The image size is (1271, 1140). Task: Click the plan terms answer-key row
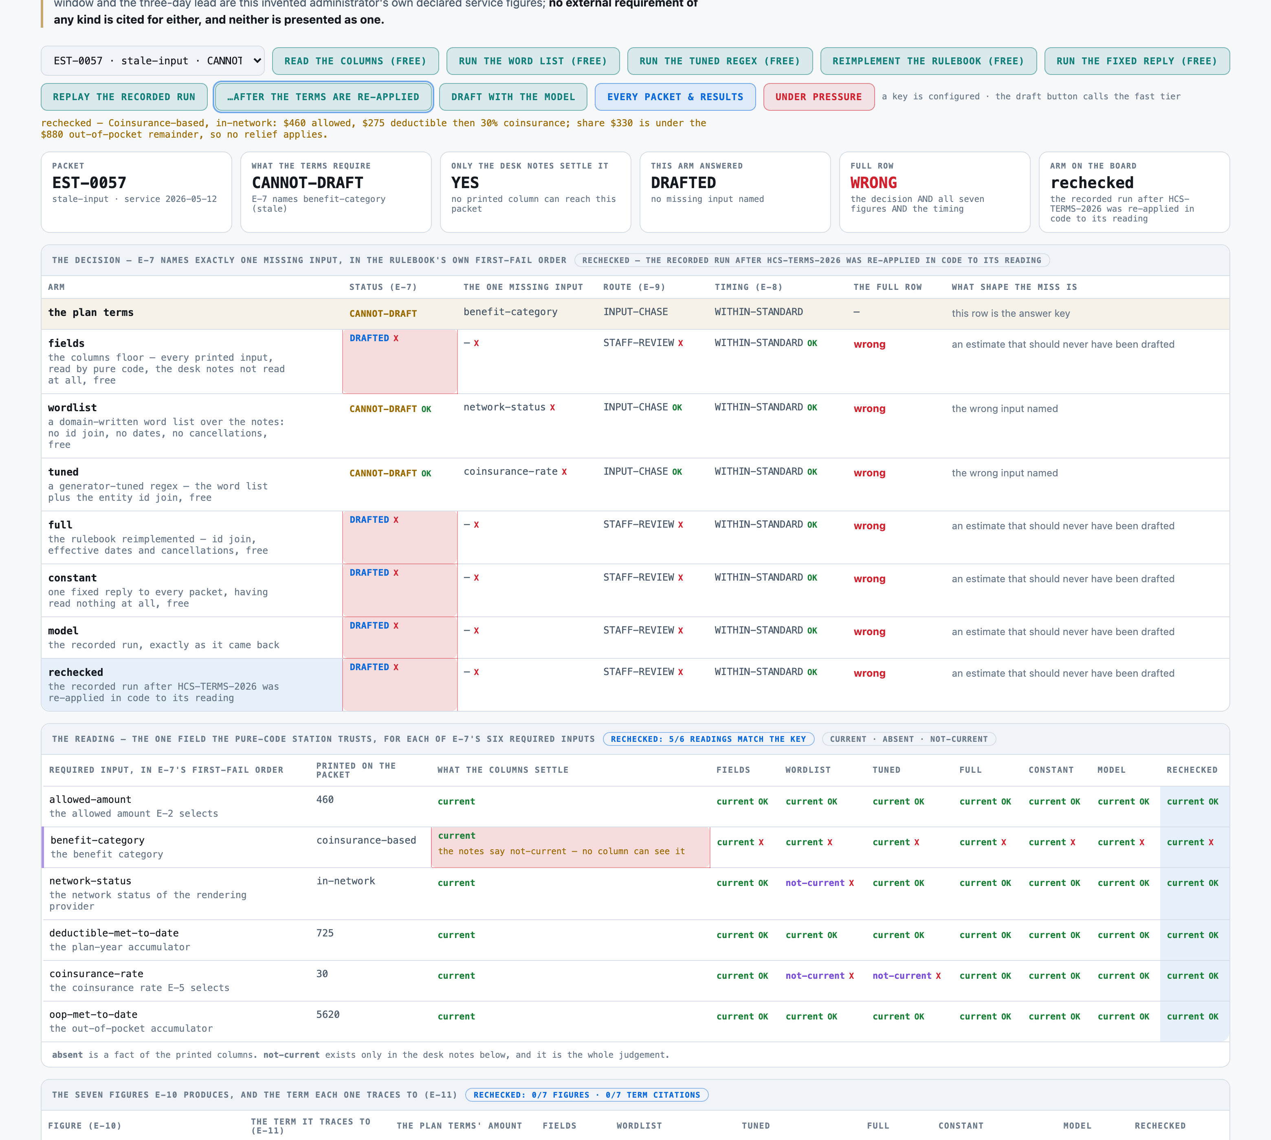click(x=635, y=313)
